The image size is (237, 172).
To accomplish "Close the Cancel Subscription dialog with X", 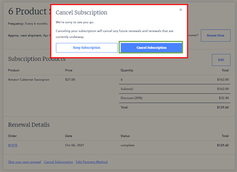I will tap(180, 10).
